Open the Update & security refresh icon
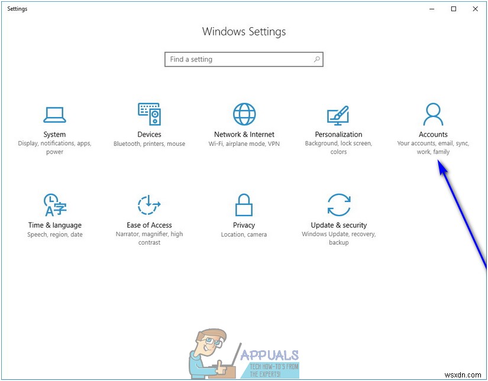 click(x=339, y=205)
